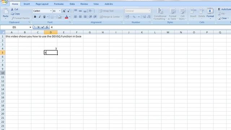Screen dimensions: 231x130
Task: Switch to the Formulas tab
Action: pos(59,4)
